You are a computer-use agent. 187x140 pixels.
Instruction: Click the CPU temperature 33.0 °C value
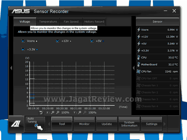pos(173,58)
